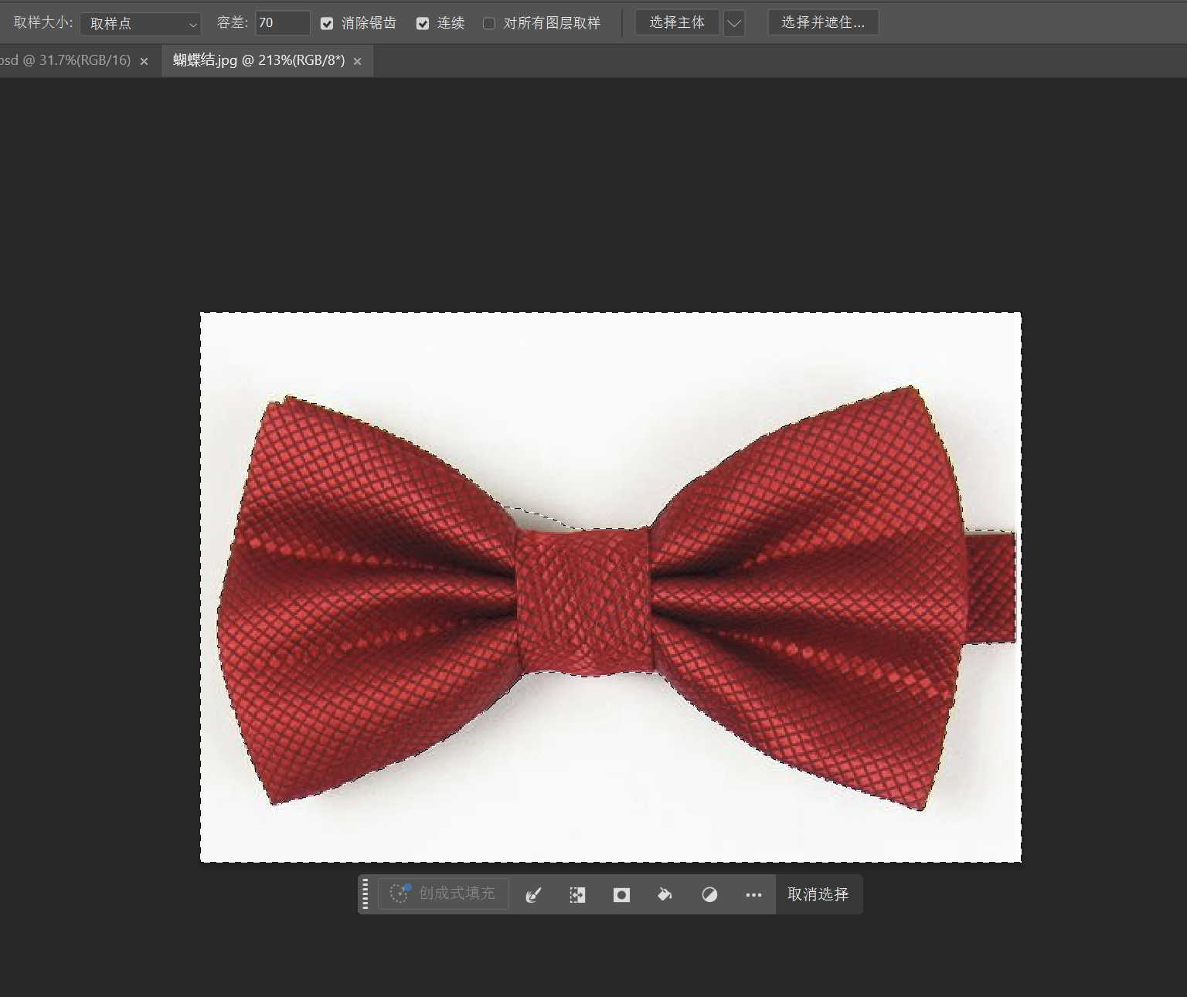Click the 容差 tolerance input field
The width and height of the screenshot is (1187, 997).
pyautogui.click(x=282, y=23)
